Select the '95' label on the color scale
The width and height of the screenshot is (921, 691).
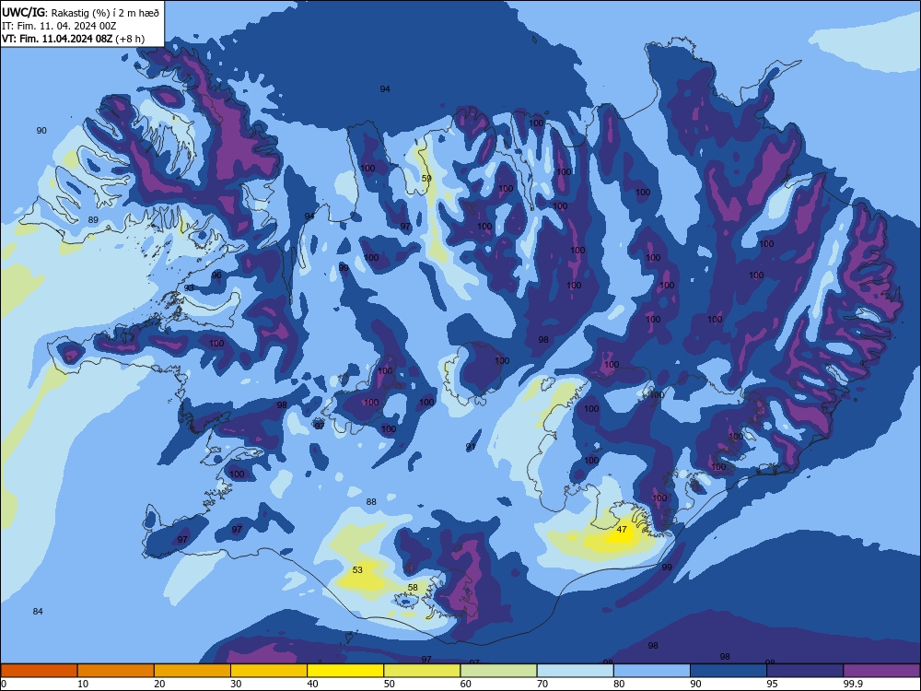point(772,684)
